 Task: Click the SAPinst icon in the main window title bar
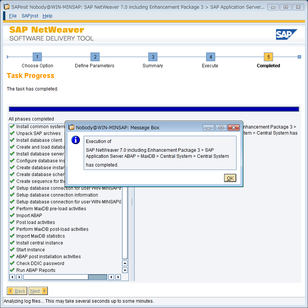point(7,7)
